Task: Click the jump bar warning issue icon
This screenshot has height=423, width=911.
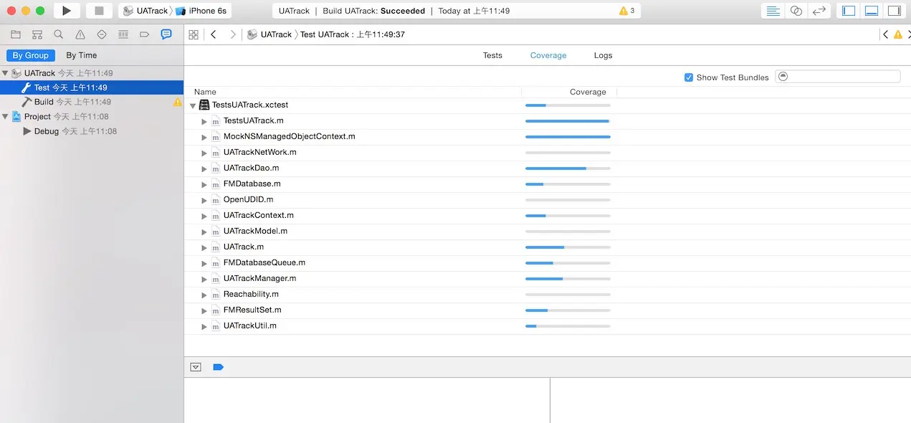Action: pos(898,34)
